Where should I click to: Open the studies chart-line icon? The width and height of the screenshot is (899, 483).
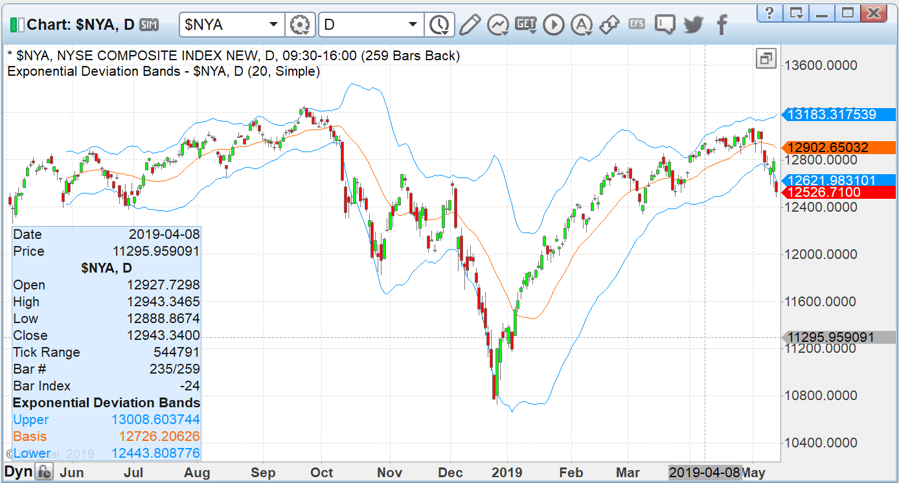point(498,25)
